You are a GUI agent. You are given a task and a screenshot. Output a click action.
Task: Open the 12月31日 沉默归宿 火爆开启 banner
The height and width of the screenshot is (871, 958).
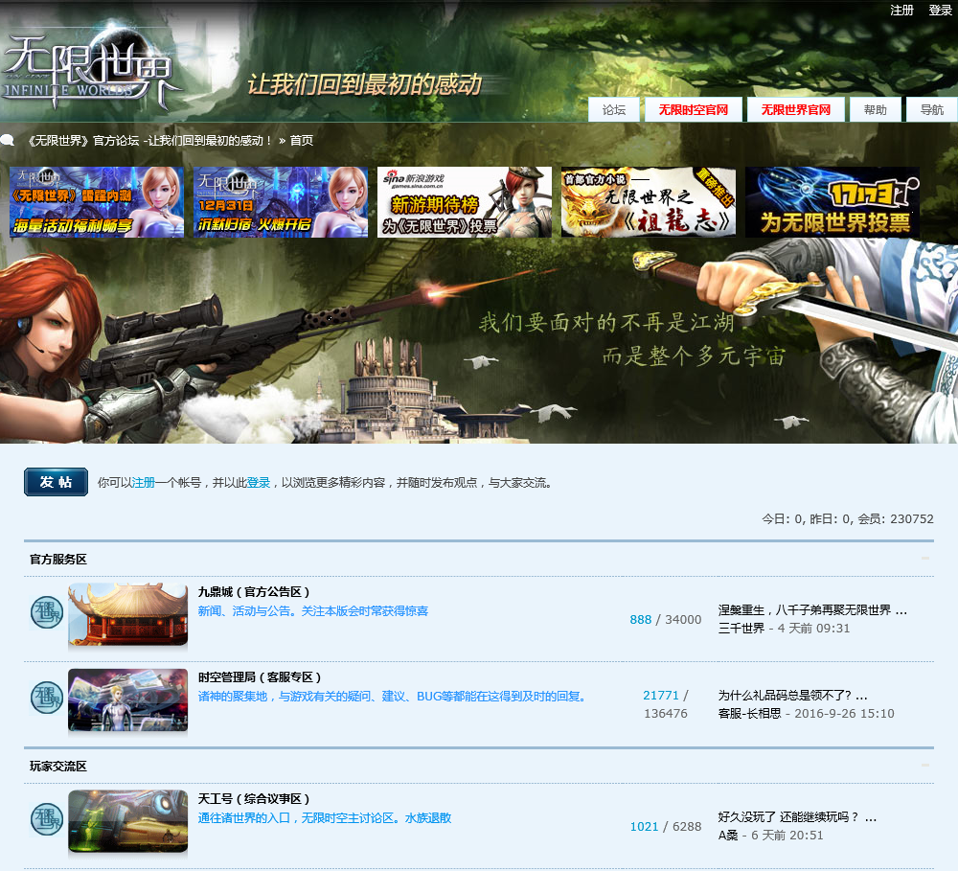pos(281,202)
